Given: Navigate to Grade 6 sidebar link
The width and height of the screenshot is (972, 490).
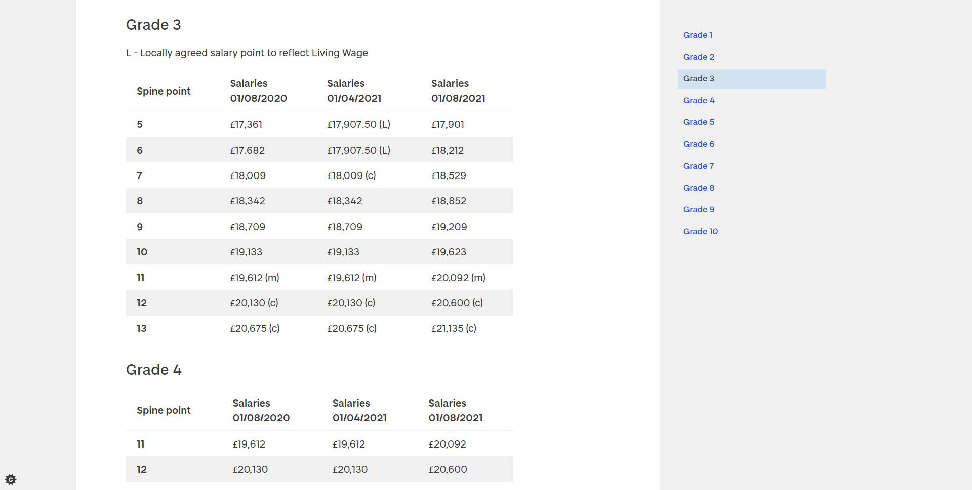Looking at the screenshot, I should click(x=699, y=144).
